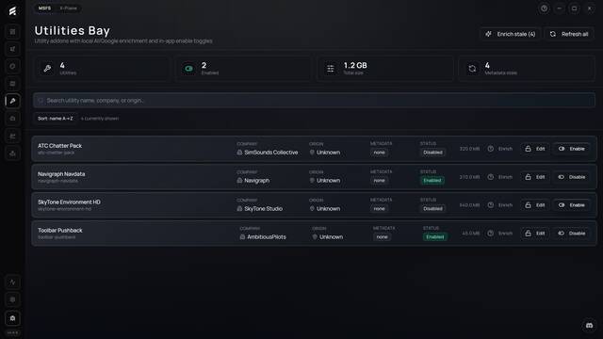
Task: Click the first sidebar icon below the app logo
Action: 12,32
